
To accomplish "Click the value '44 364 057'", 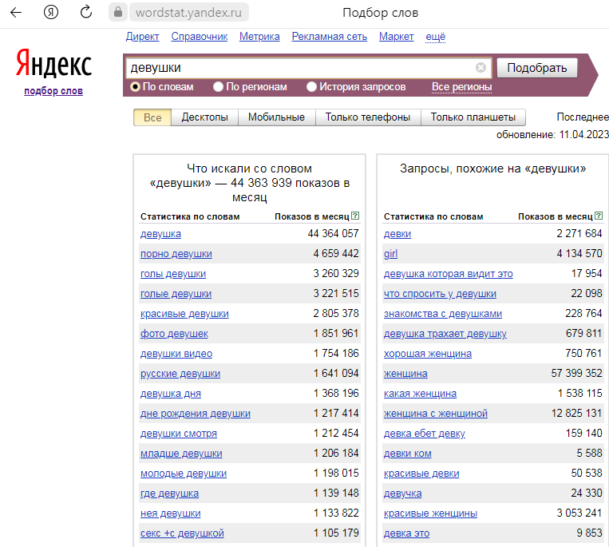I will click(334, 233).
